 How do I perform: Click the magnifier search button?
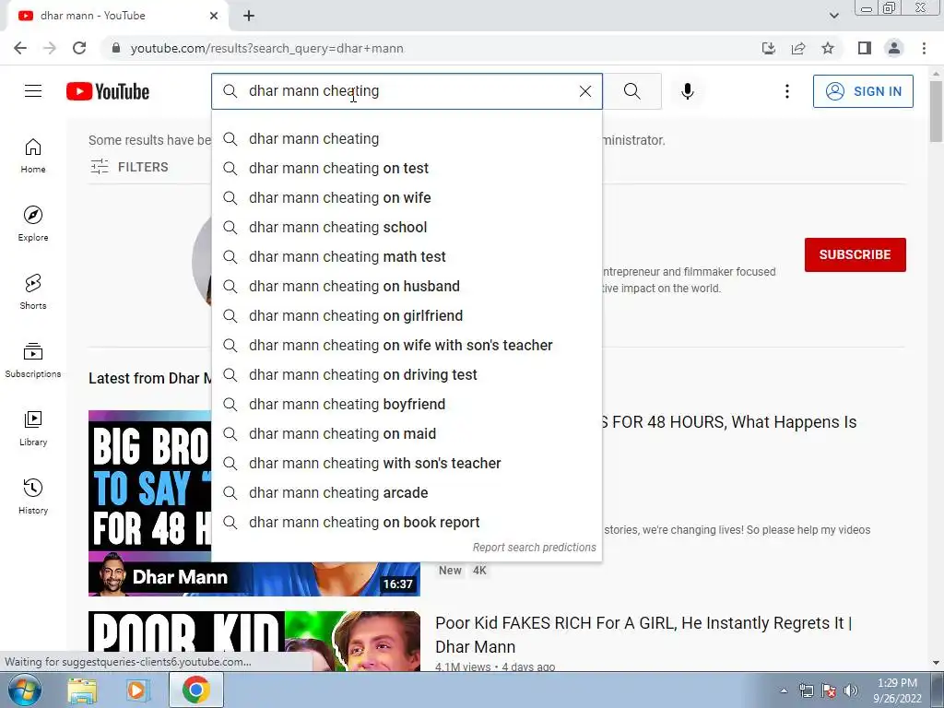point(632,91)
